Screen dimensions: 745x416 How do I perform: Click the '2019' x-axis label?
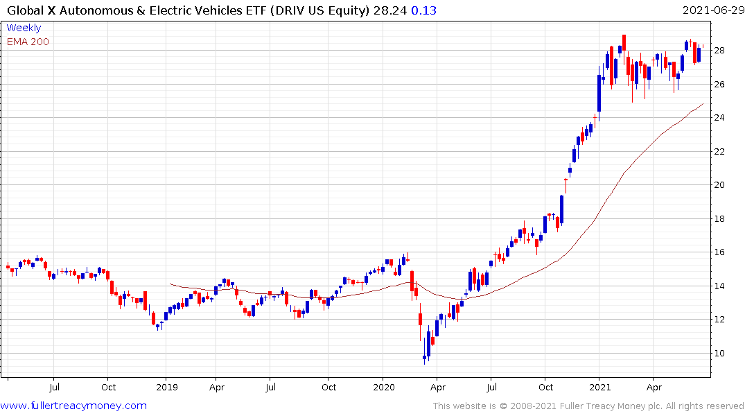(167, 388)
